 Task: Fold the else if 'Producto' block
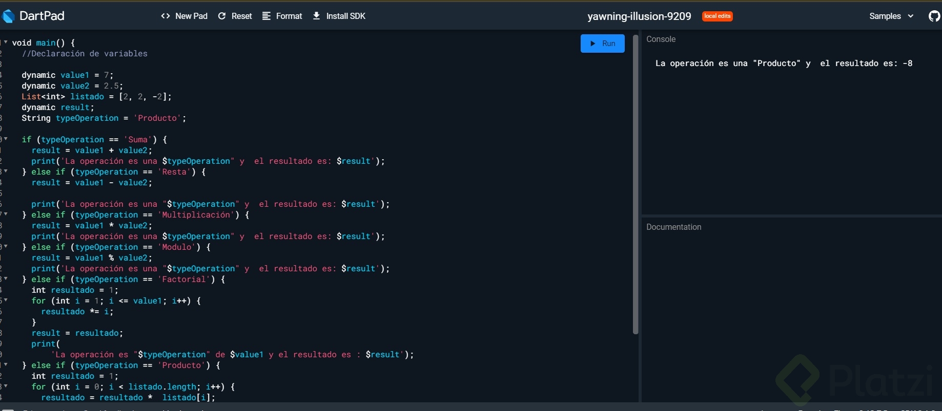pos(6,364)
